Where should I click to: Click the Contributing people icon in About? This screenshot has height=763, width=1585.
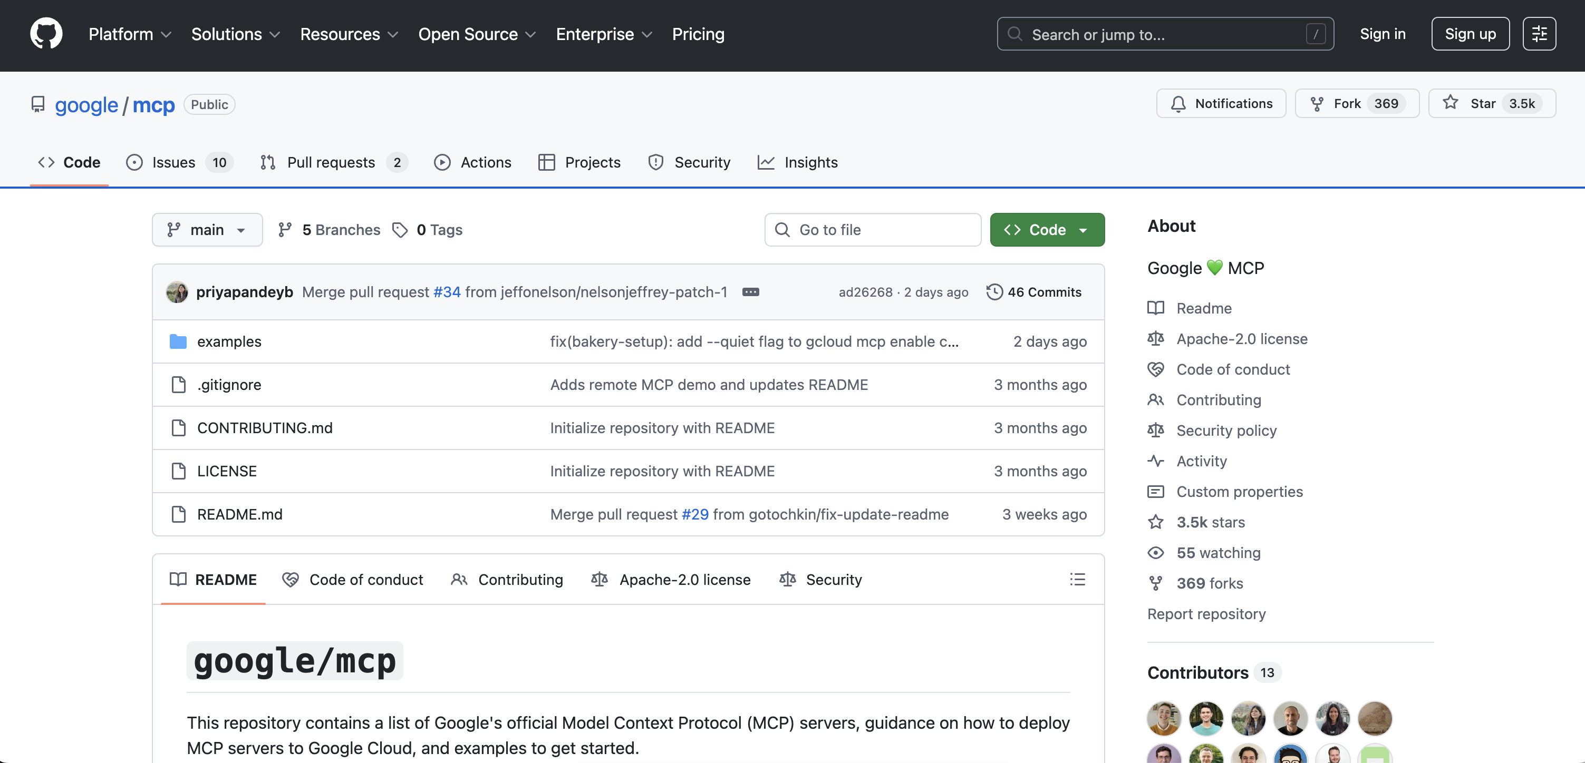[x=1155, y=399]
